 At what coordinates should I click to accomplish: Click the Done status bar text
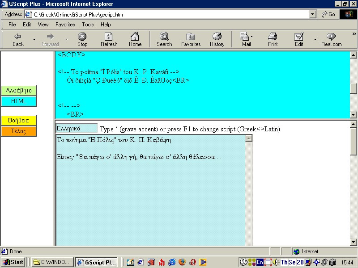(x=16, y=251)
